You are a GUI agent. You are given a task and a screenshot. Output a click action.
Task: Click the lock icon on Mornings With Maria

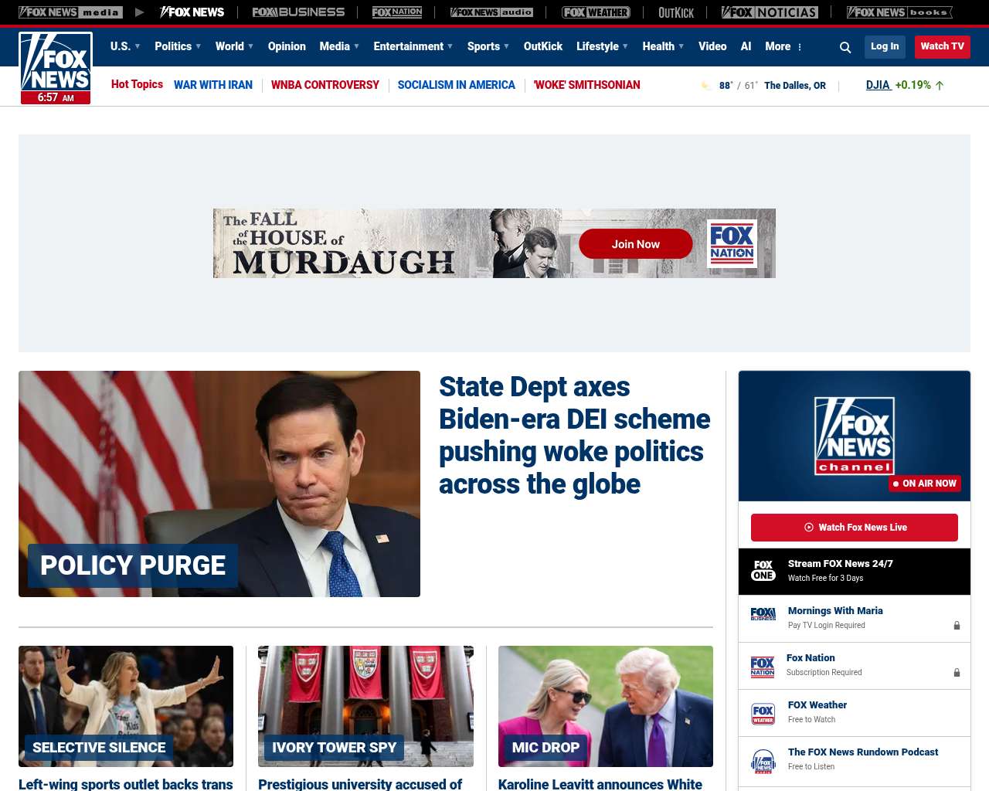(957, 626)
